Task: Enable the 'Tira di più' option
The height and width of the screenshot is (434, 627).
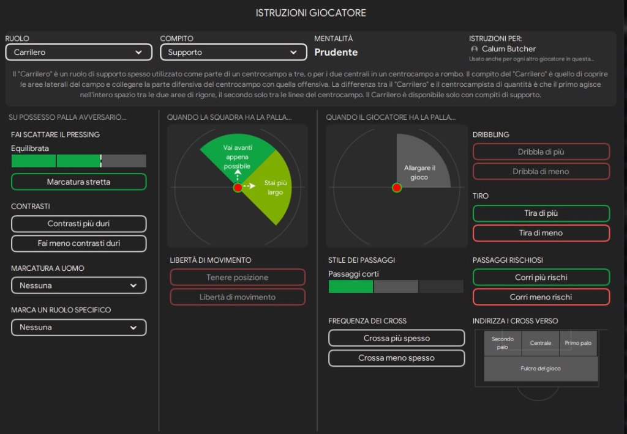Action: point(541,213)
